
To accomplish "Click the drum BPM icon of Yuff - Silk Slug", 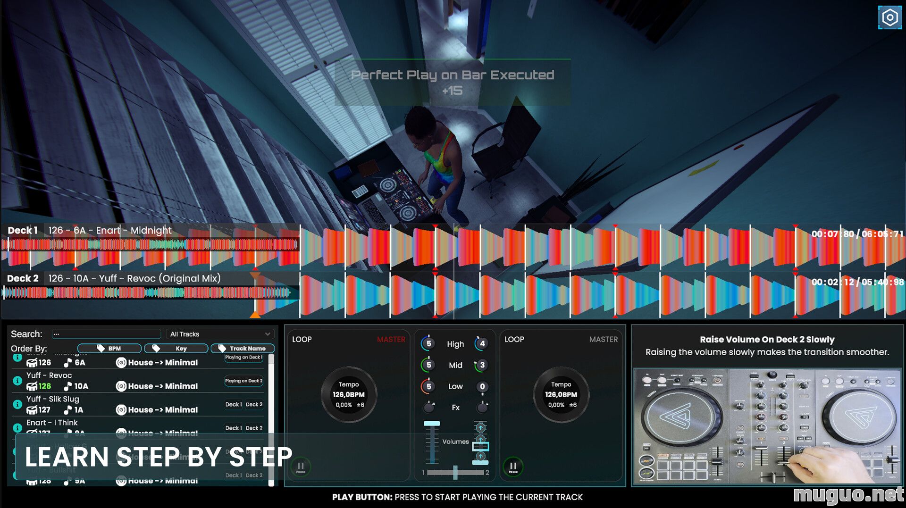I will [32, 410].
